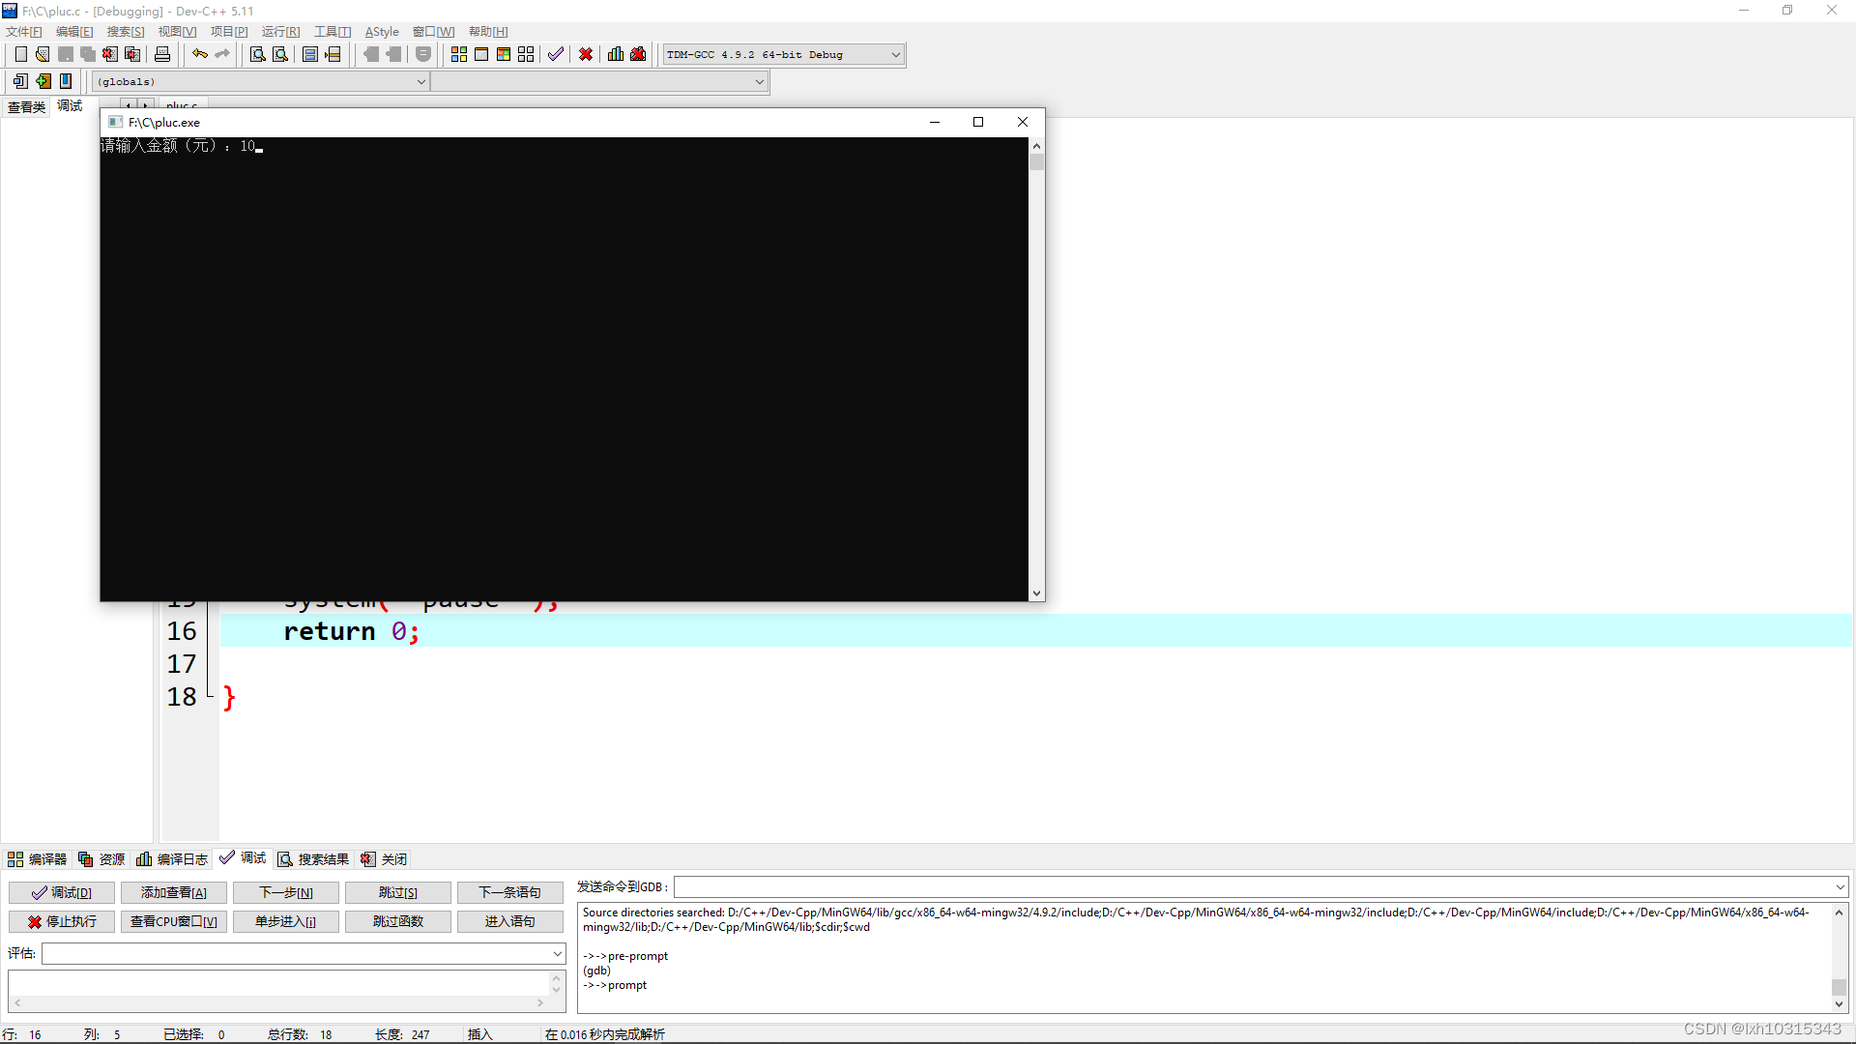Click the Undo arrow icon
This screenshot has height=1044, width=1856.
coord(199,54)
